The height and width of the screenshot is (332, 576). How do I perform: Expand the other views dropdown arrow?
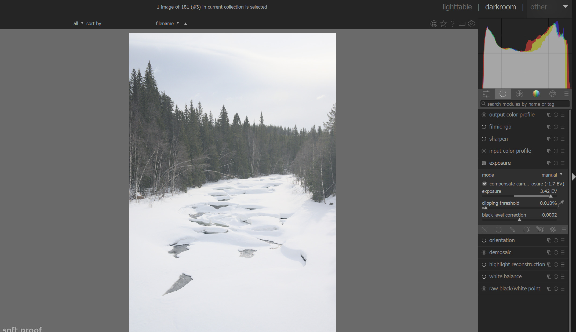(565, 7)
